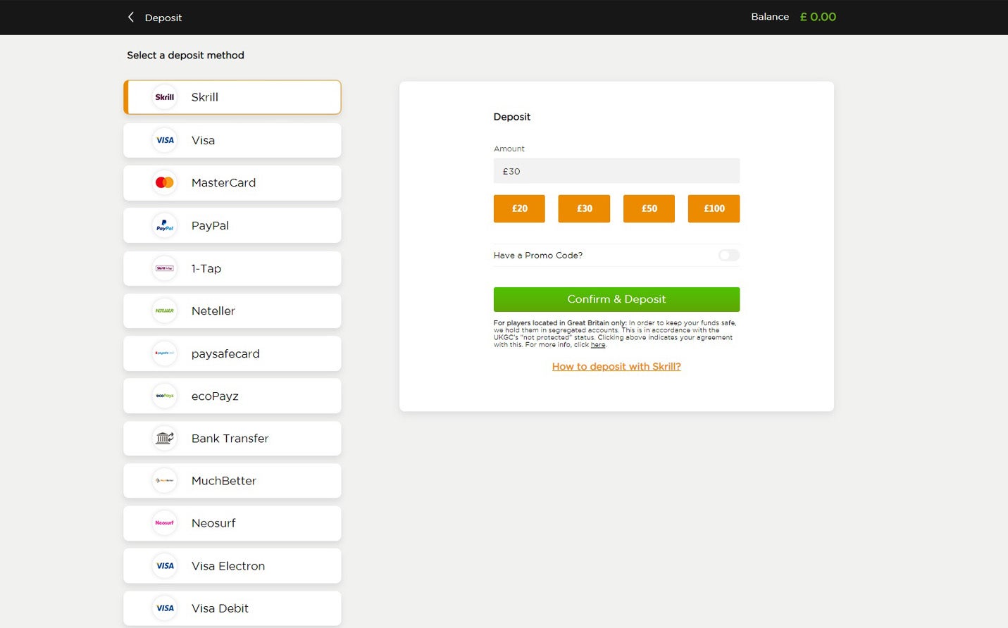Click the green Confirm & Deposit button
Image resolution: width=1008 pixels, height=628 pixels.
click(616, 299)
